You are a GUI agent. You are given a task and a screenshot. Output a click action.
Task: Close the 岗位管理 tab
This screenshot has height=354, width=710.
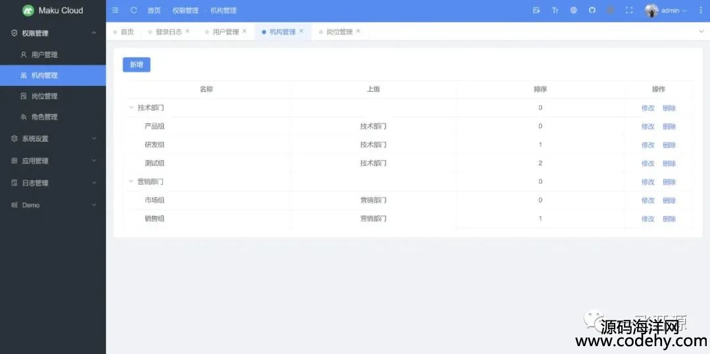click(x=358, y=31)
